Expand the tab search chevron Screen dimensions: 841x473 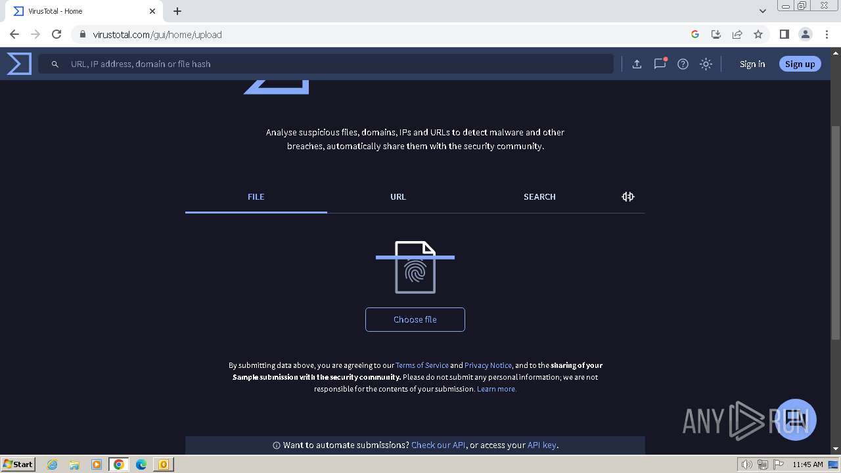click(x=763, y=11)
